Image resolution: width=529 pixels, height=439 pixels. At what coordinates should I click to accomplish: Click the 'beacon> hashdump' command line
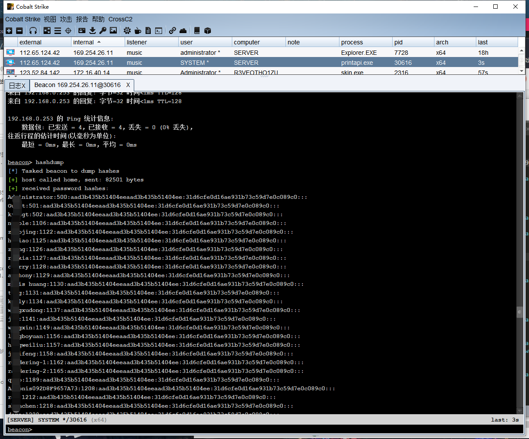click(x=36, y=162)
